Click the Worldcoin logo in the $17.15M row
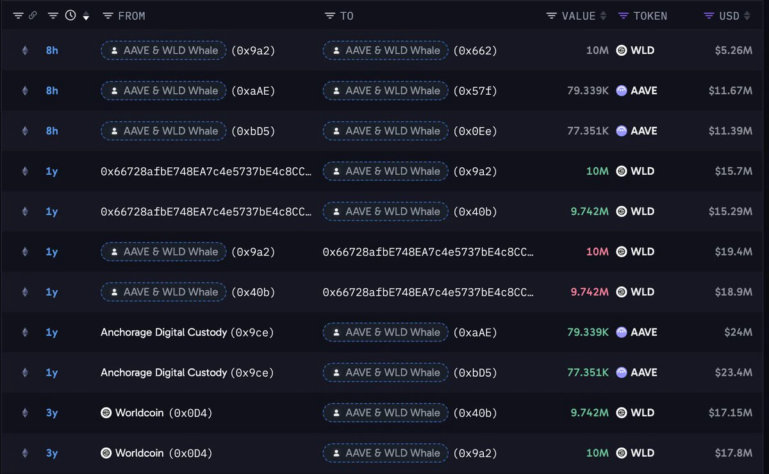769x474 pixels. (x=106, y=413)
